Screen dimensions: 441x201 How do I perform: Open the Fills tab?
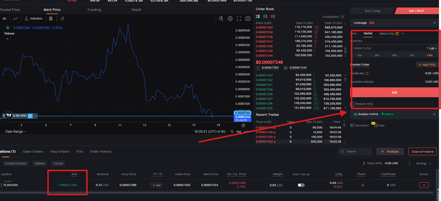pos(80,152)
